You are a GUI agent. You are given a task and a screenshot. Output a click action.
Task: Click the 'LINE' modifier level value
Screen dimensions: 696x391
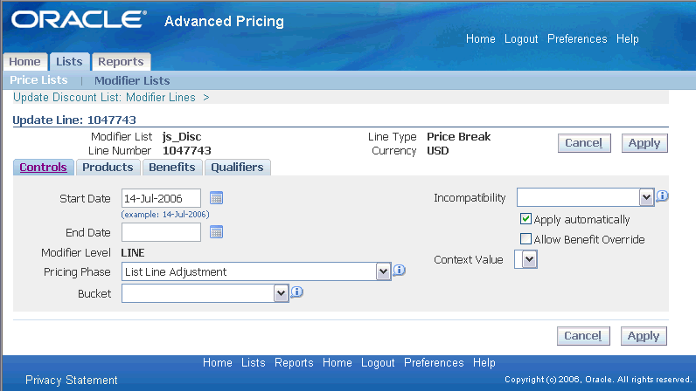pos(133,253)
